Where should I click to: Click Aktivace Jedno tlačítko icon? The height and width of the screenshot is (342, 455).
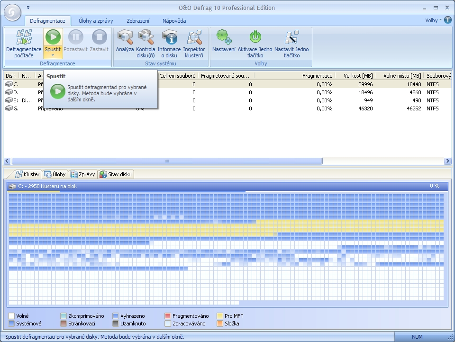click(255, 37)
